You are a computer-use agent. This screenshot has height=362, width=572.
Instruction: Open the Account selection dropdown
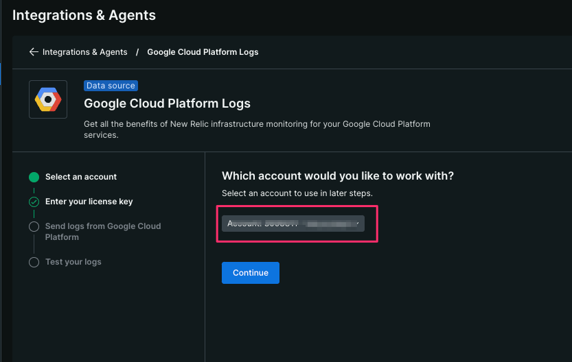(293, 224)
